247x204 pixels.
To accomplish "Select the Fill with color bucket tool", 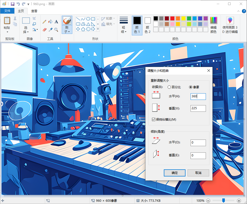I will coord(50,22).
